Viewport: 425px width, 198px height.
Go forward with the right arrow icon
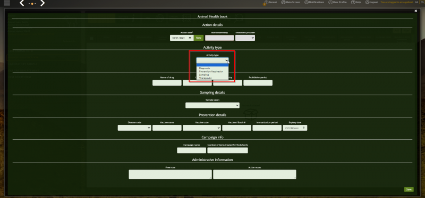point(42,3)
